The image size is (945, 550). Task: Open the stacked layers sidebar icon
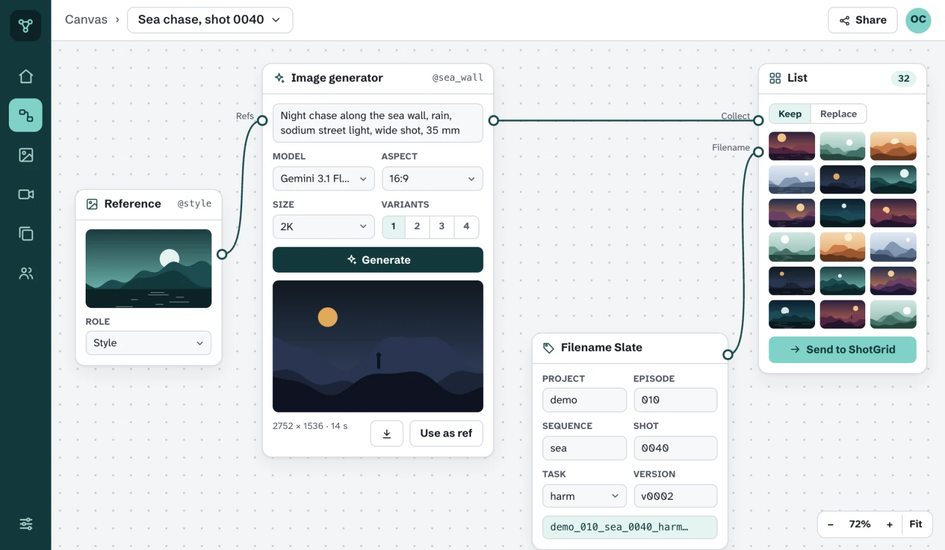[x=25, y=234]
